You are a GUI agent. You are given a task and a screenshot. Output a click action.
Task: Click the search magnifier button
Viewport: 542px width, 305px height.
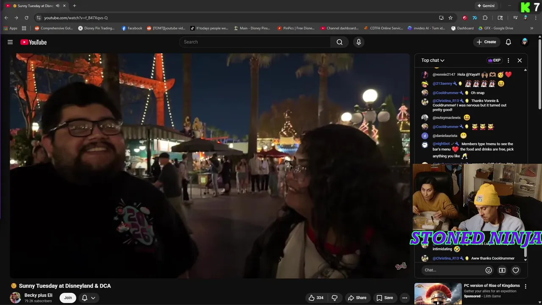[x=340, y=42]
